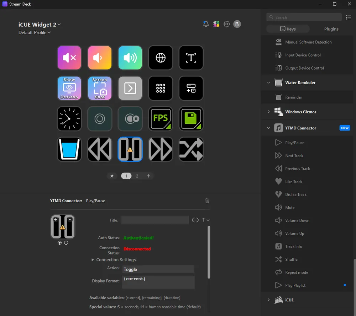Select the mute volume key
Screen dimensions: 356x316
69,58
